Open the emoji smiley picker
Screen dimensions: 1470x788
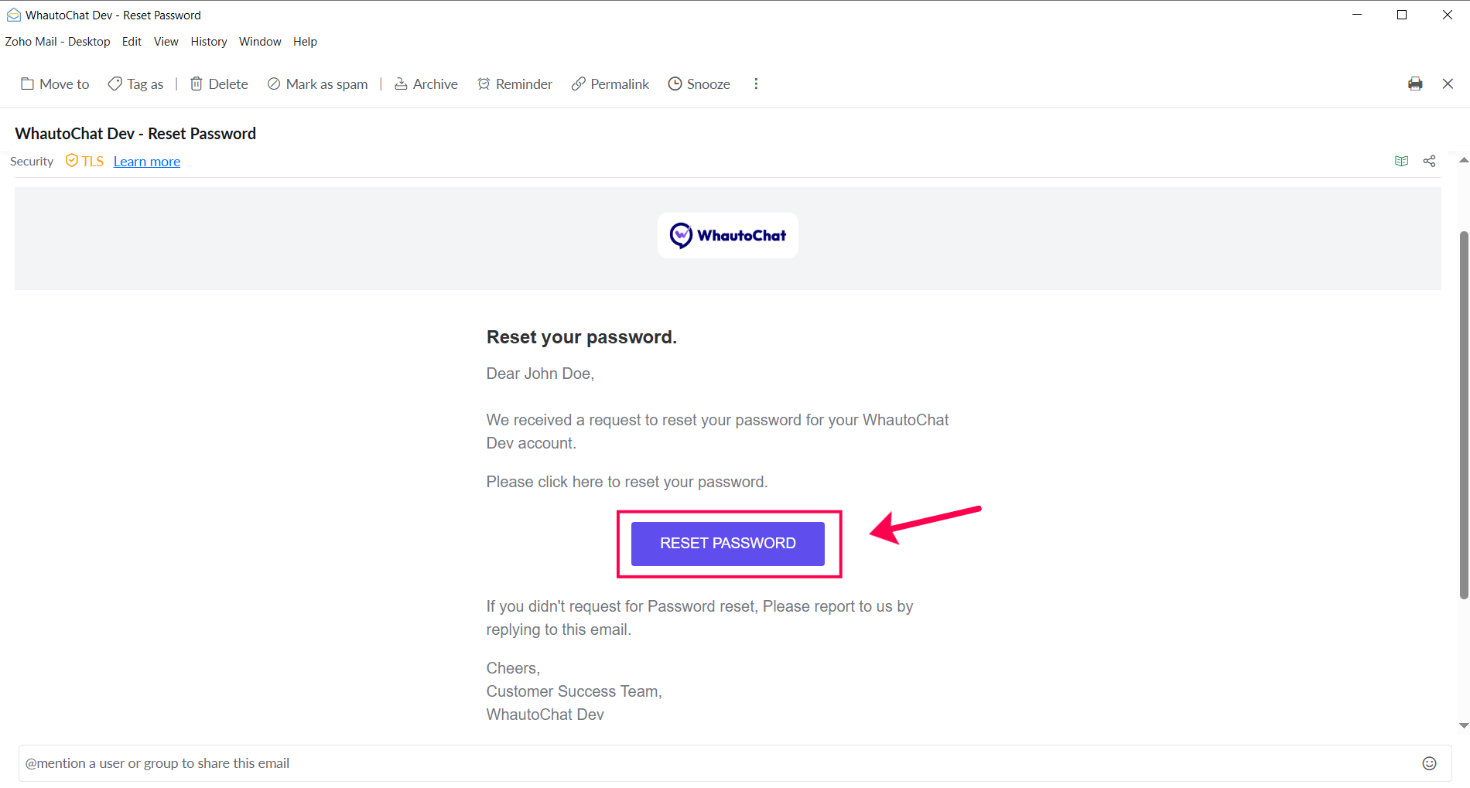pyautogui.click(x=1429, y=763)
